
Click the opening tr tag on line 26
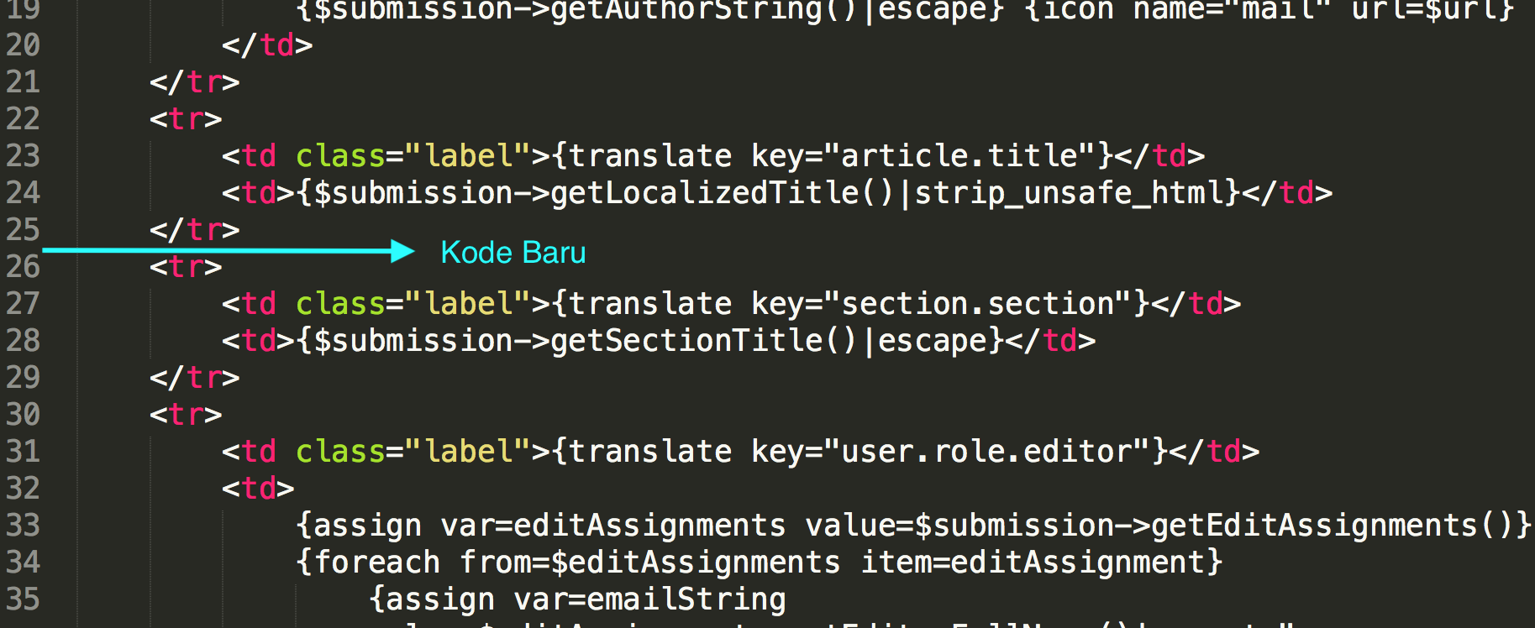(x=186, y=267)
